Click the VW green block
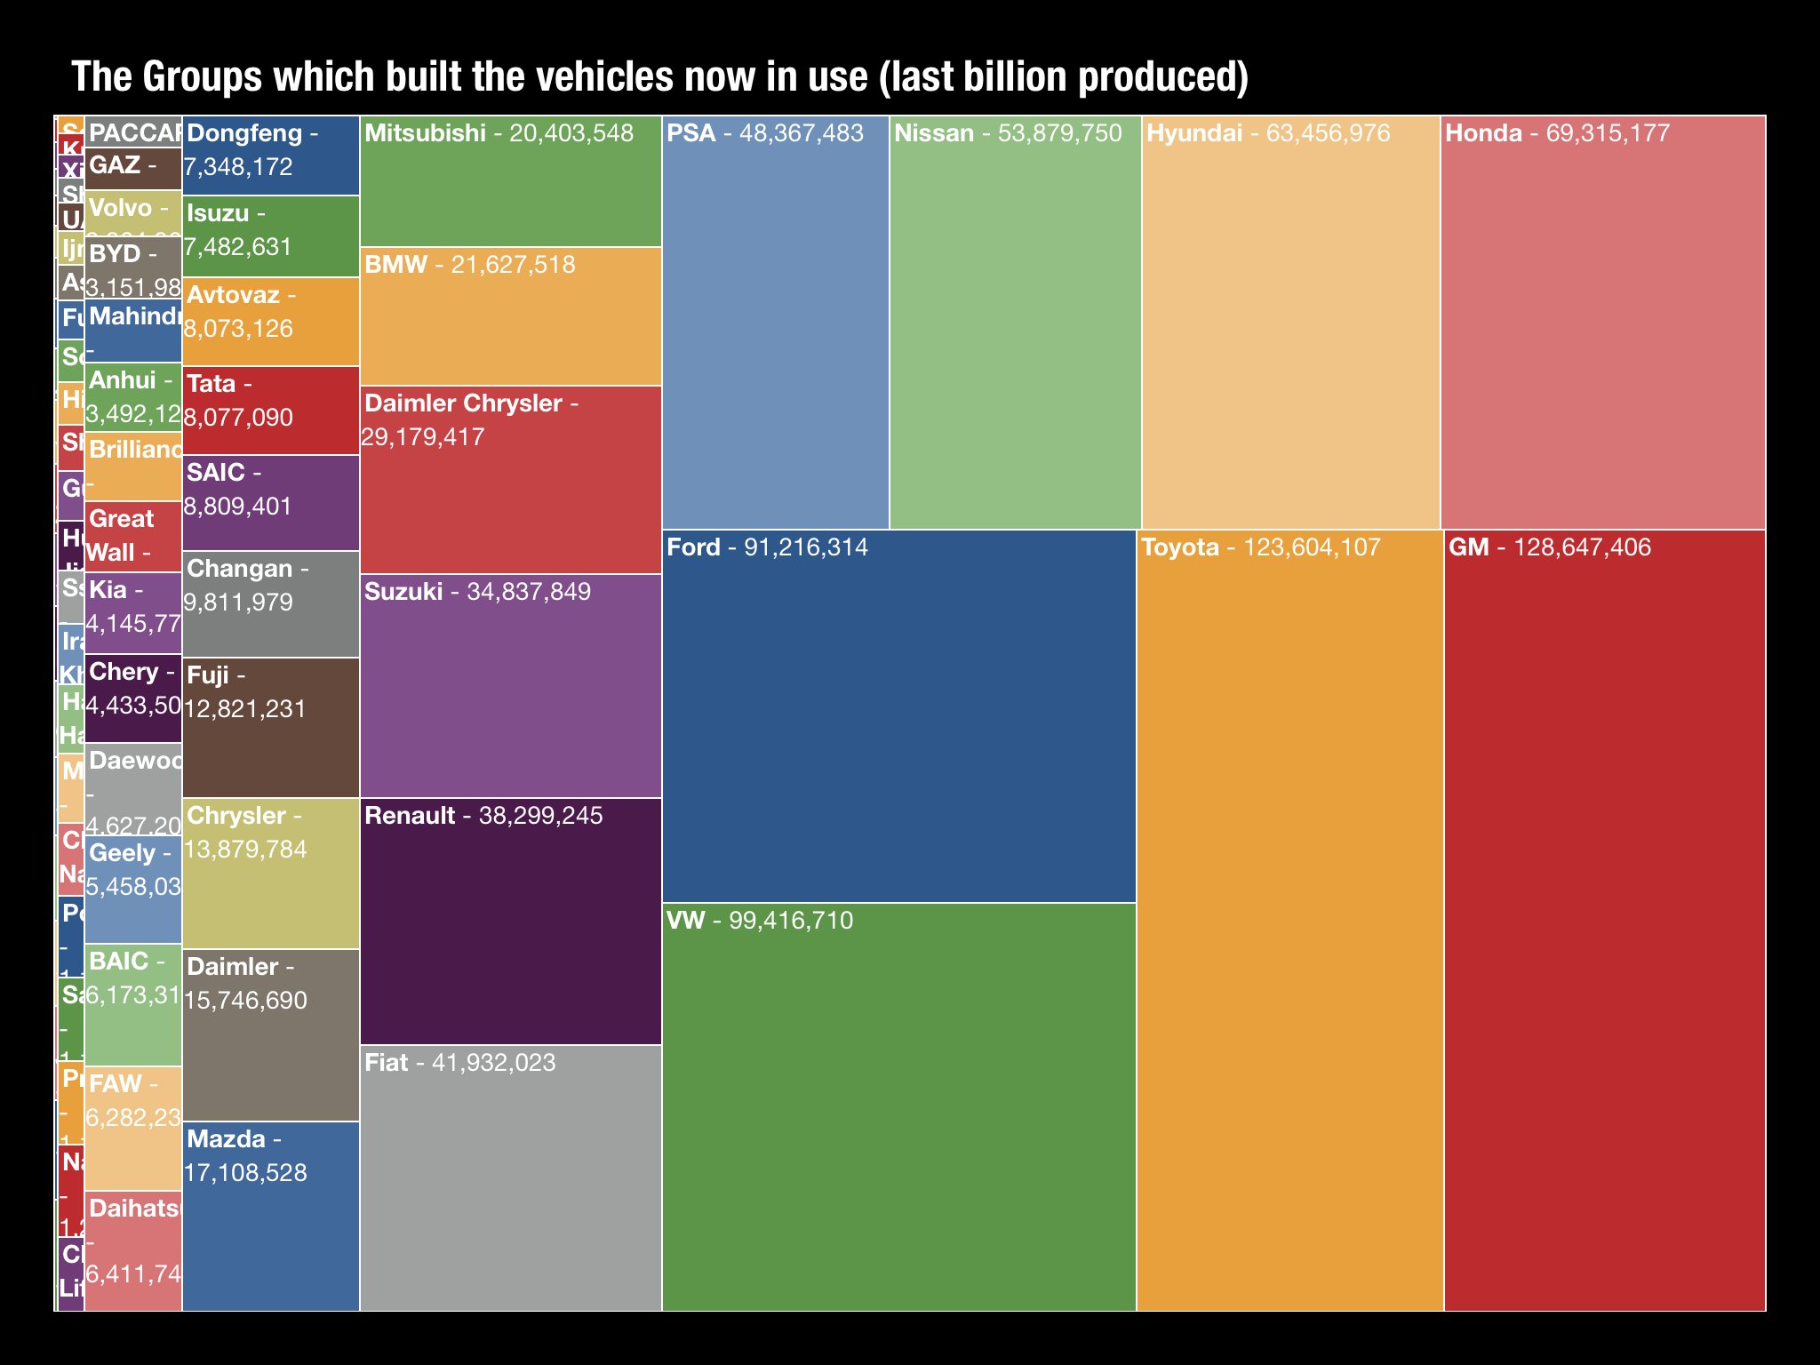Viewport: 1820px width, 1365px height. [899, 1106]
